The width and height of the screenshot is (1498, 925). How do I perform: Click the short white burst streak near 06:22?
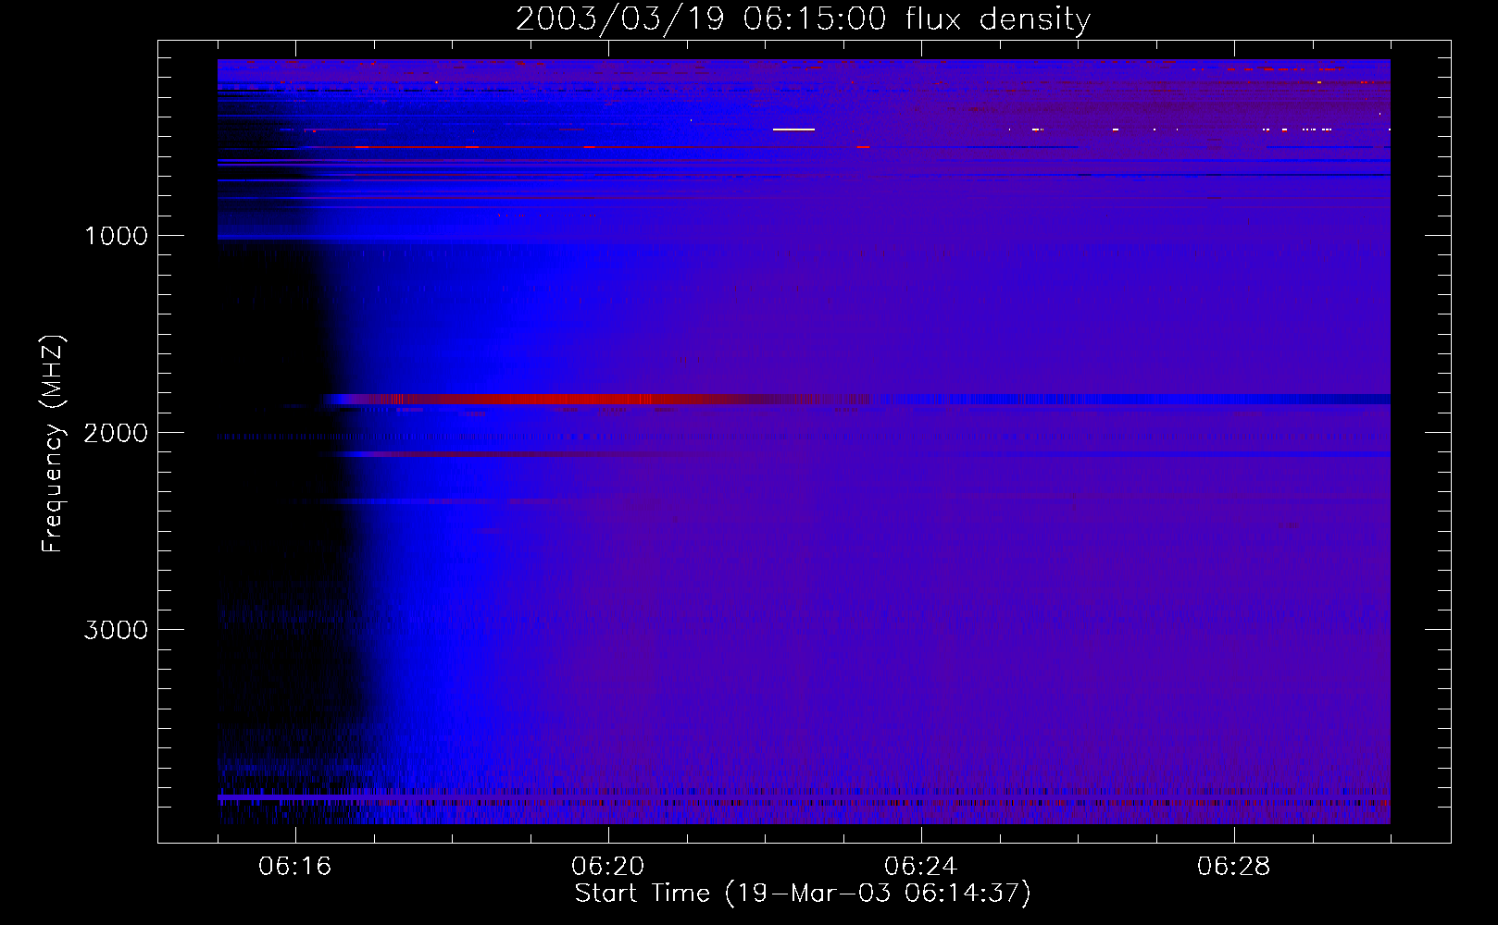tap(793, 129)
